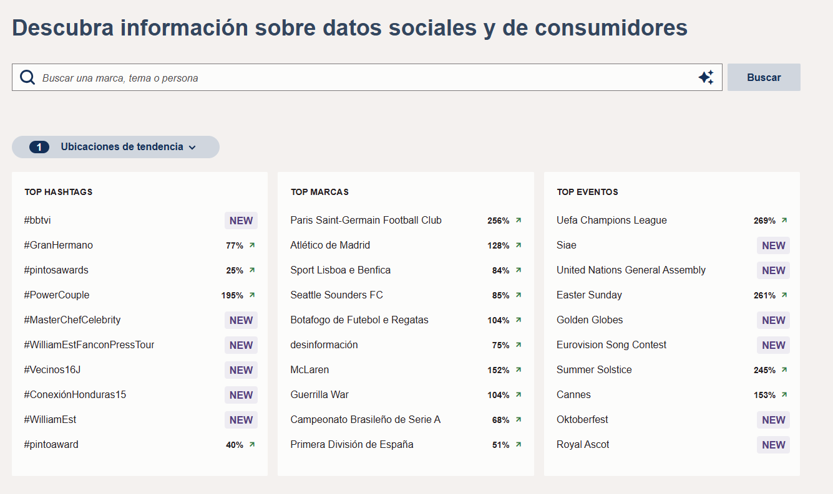Open the Eurovision Song Contest event
Image resolution: width=833 pixels, height=494 pixels.
pyautogui.click(x=611, y=345)
